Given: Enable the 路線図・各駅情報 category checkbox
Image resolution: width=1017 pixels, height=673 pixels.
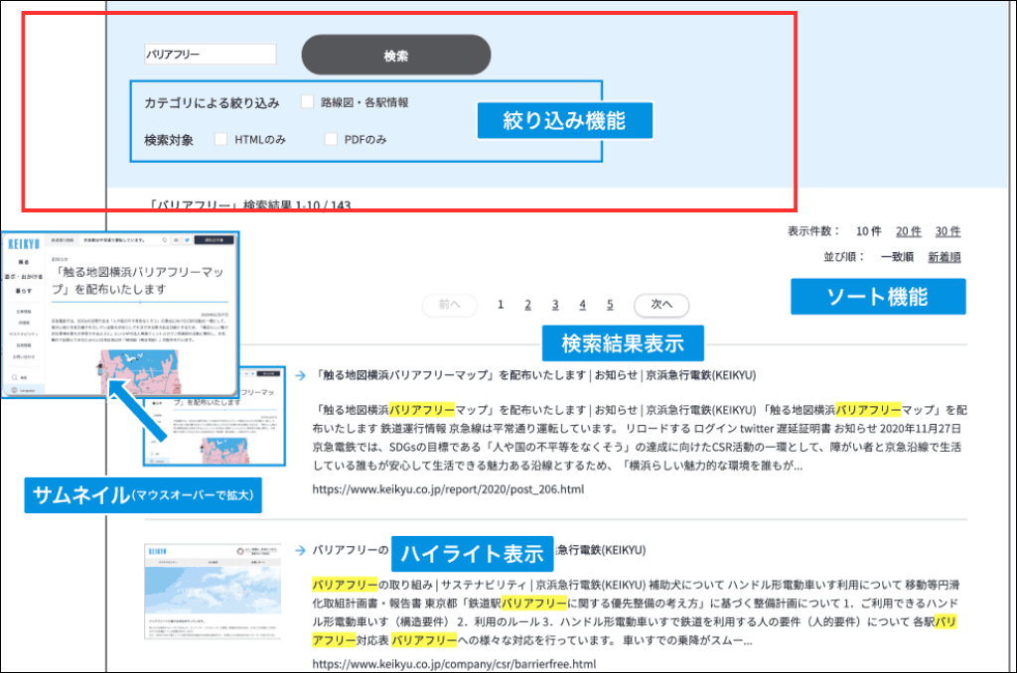Looking at the screenshot, I should point(308,102).
